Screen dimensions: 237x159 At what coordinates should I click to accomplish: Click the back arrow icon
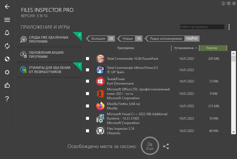click(x=7, y=7)
